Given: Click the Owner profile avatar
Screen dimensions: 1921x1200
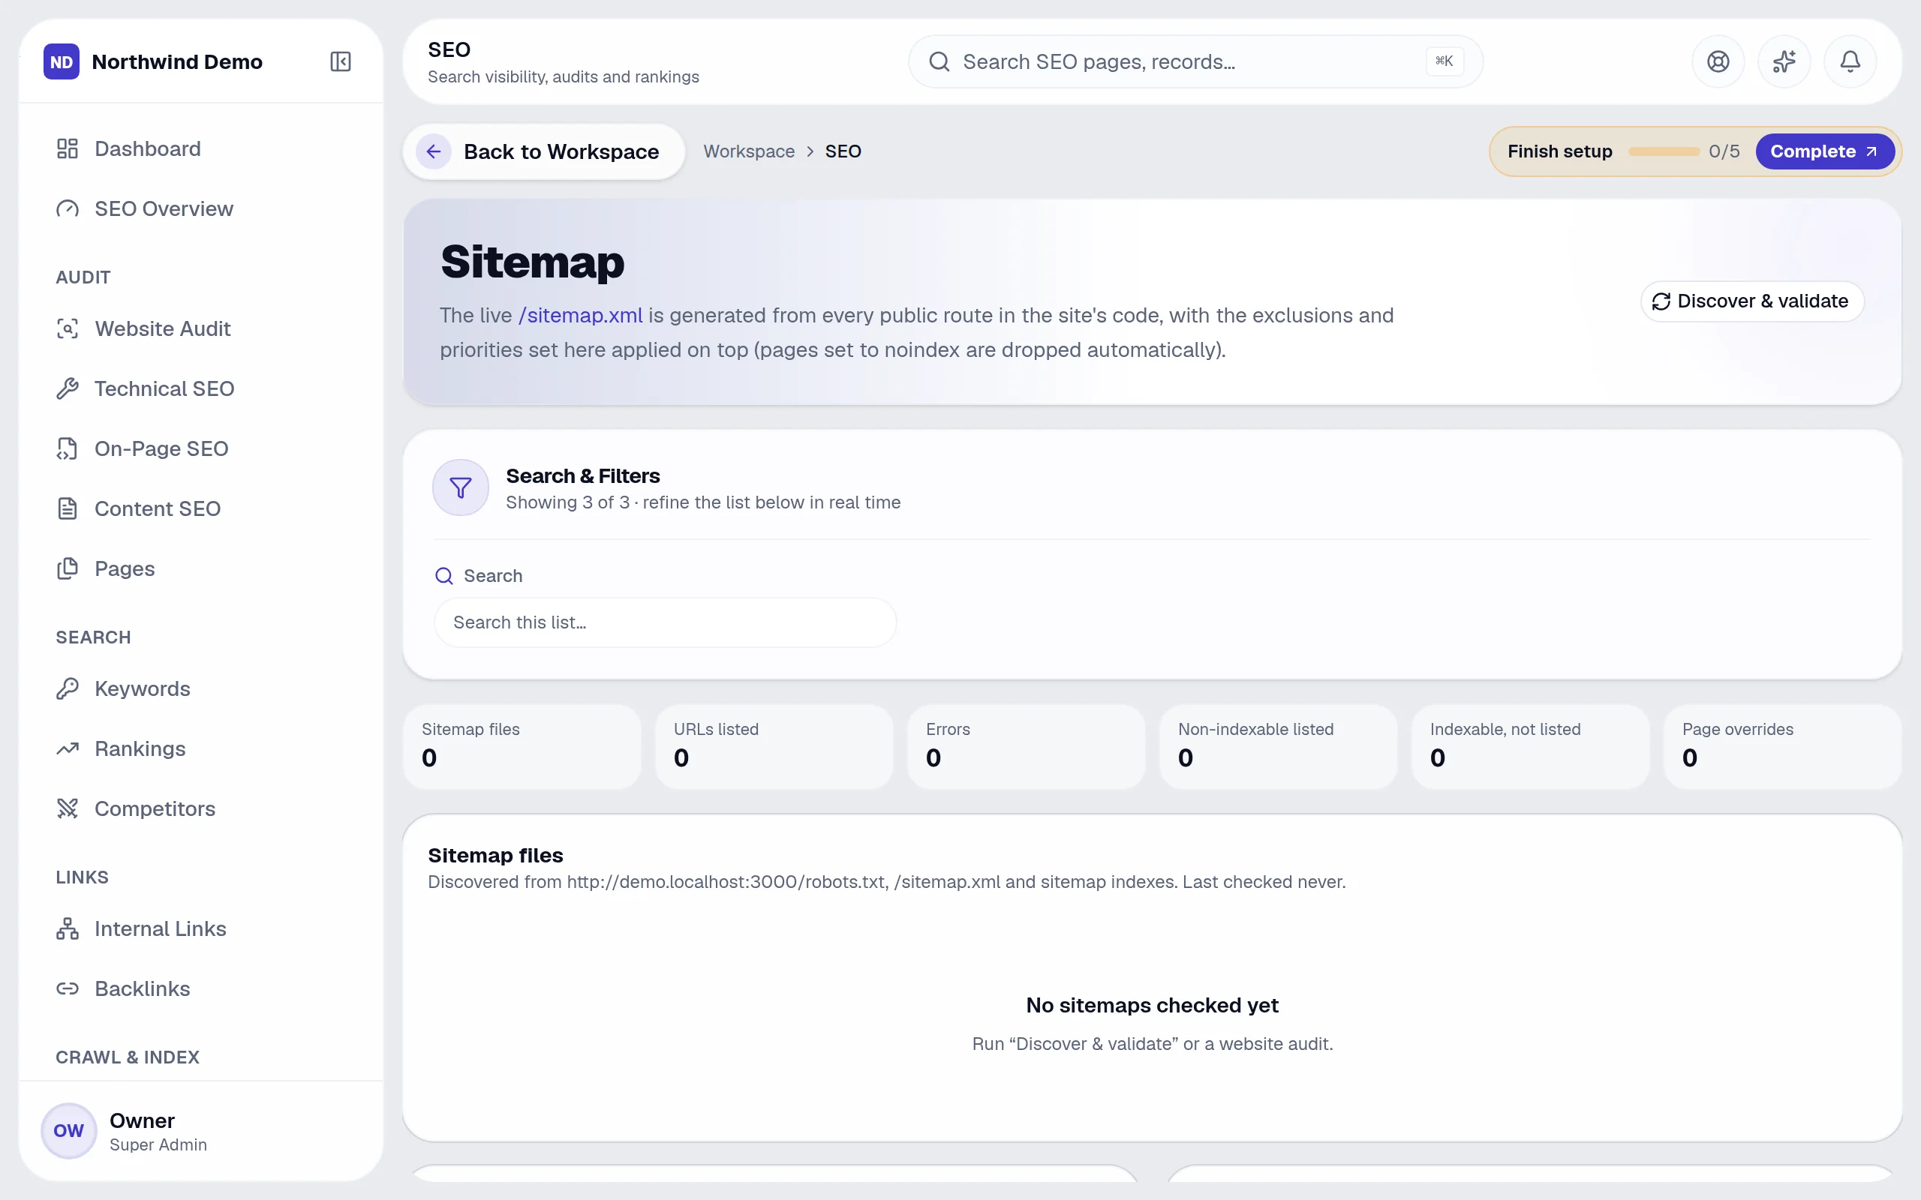Looking at the screenshot, I should pos(68,1130).
